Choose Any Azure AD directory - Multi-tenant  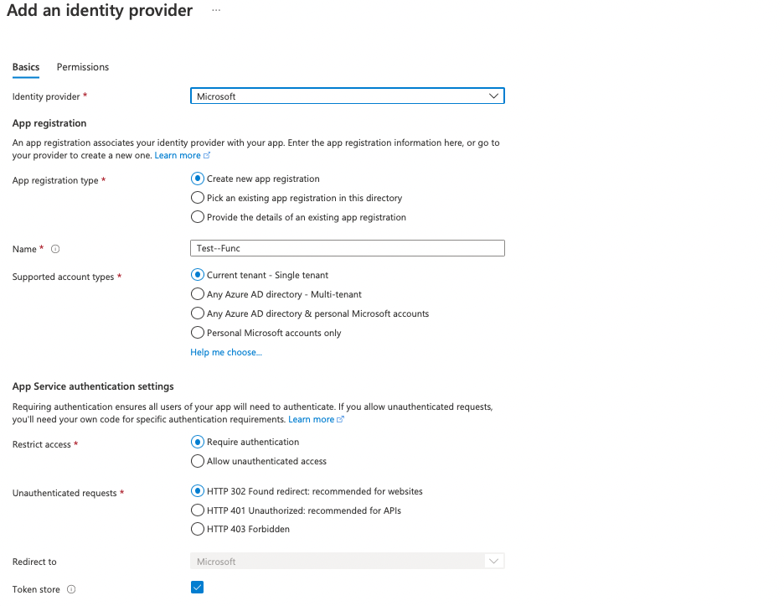pyautogui.click(x=197, y=294)
